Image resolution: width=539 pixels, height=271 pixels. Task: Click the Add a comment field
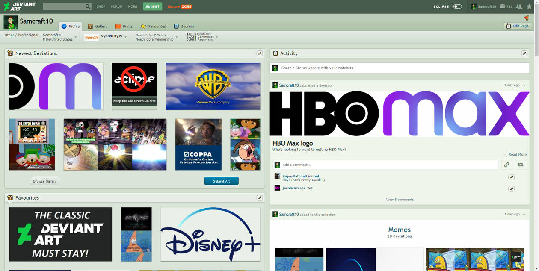tap(385, 165)
